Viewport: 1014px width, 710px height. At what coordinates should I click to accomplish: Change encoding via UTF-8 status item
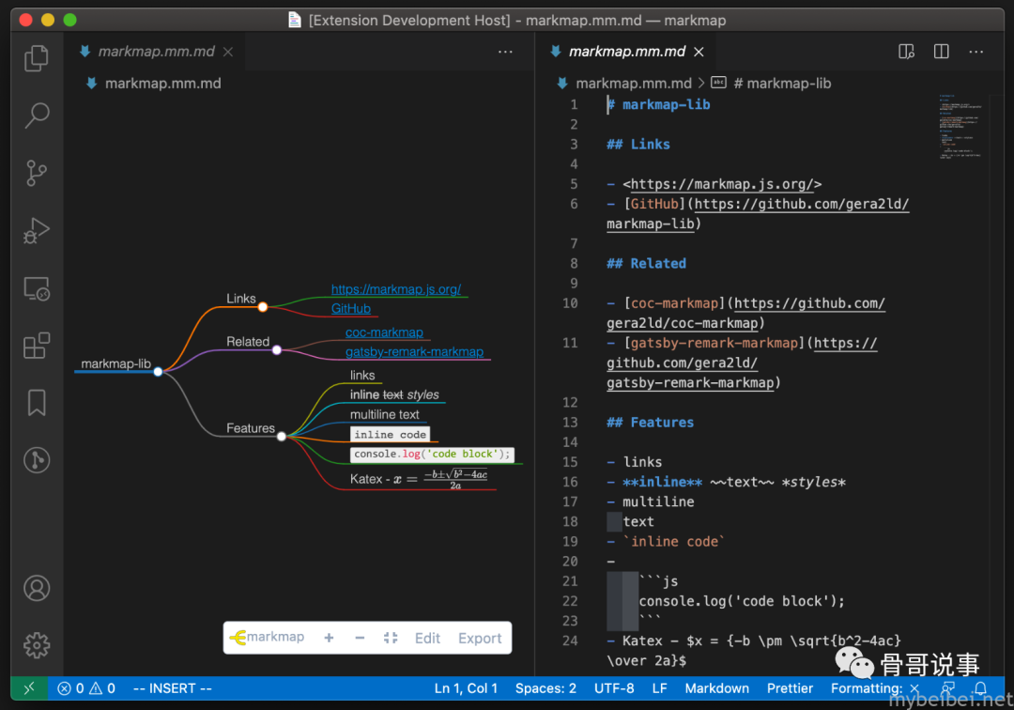pos(614,688)
